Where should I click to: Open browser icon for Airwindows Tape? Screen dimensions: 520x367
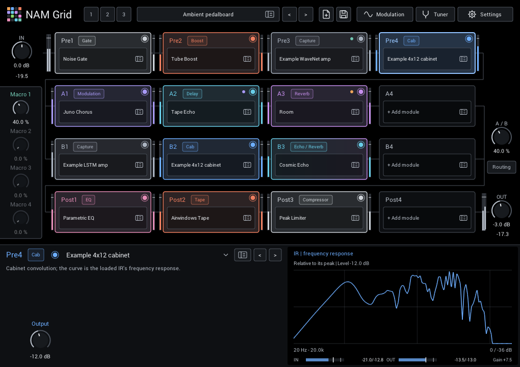[x=247, y=218]
